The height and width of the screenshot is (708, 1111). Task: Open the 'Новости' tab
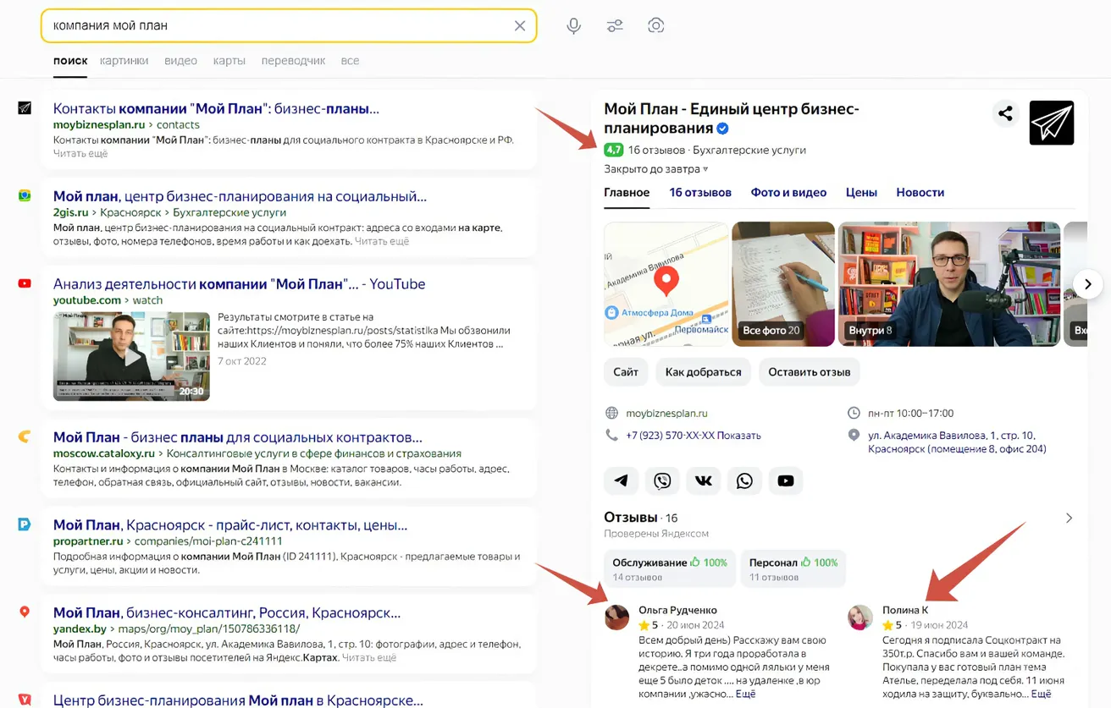pyautogui.click(x=920, y=192)
